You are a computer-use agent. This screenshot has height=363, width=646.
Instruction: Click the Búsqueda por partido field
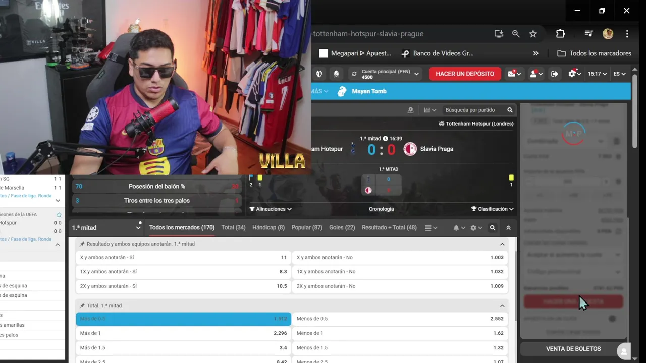click(473, 110)
